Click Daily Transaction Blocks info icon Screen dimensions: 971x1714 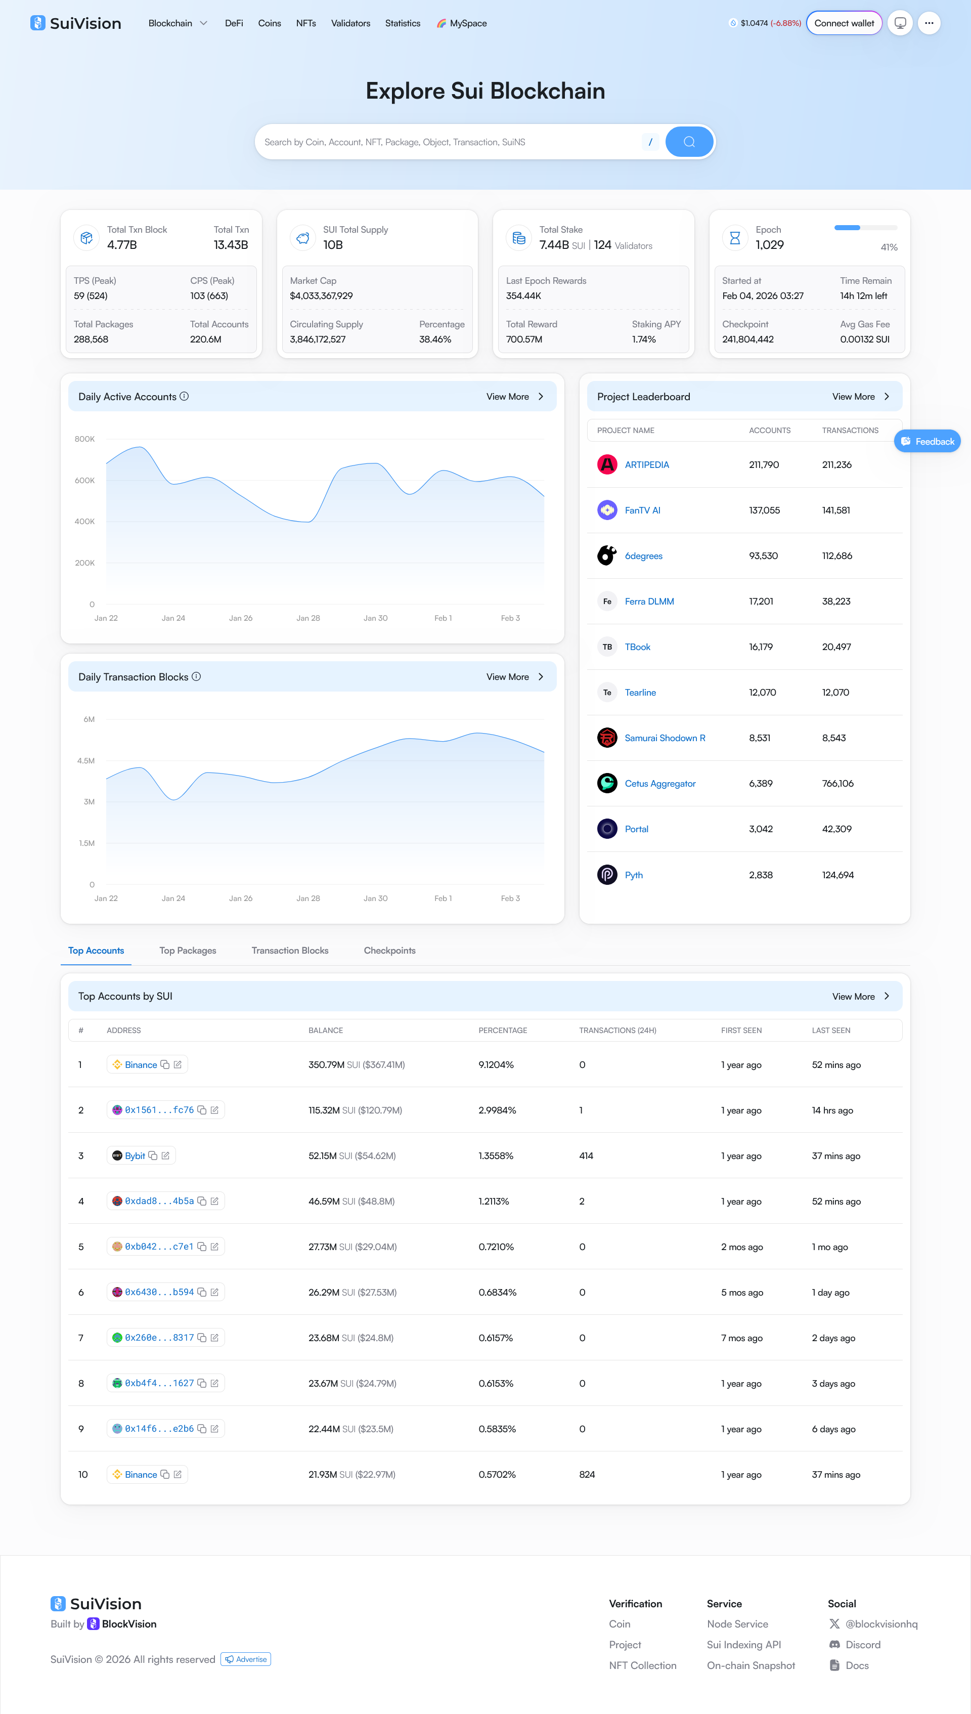[197, 676]
